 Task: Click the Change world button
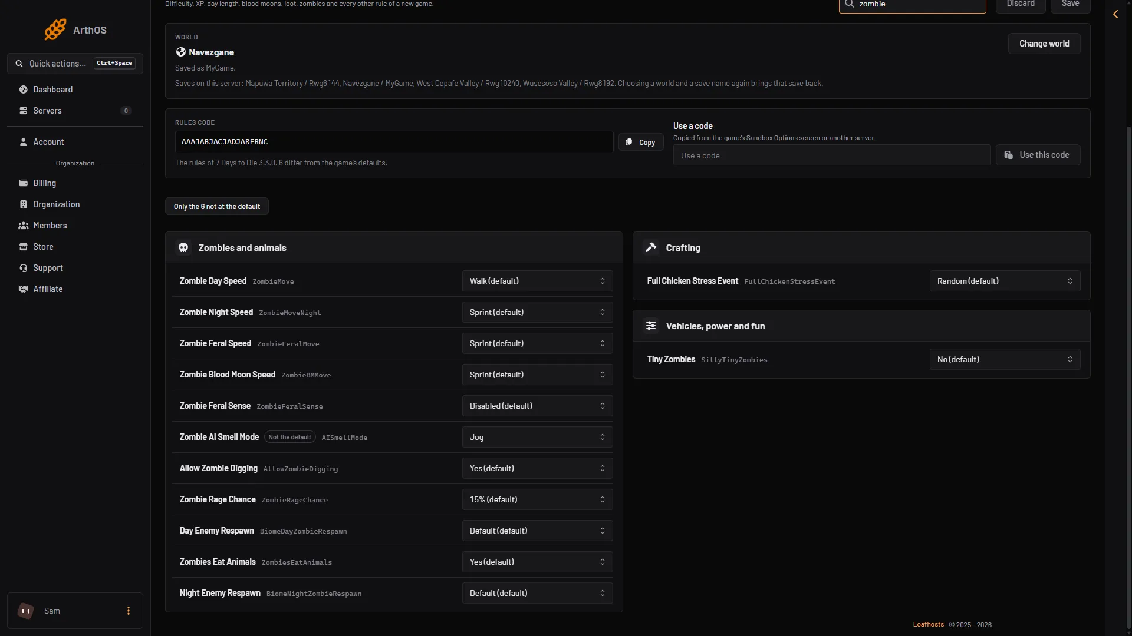click(x=1044, y=44)
